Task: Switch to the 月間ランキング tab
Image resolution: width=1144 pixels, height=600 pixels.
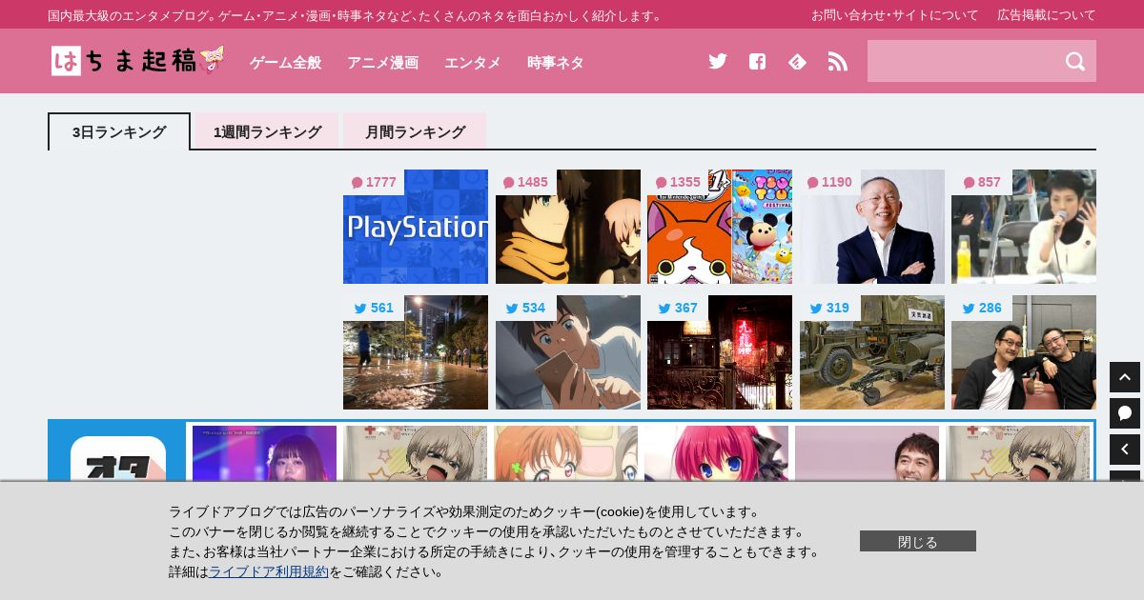Action: pos(415,131)
